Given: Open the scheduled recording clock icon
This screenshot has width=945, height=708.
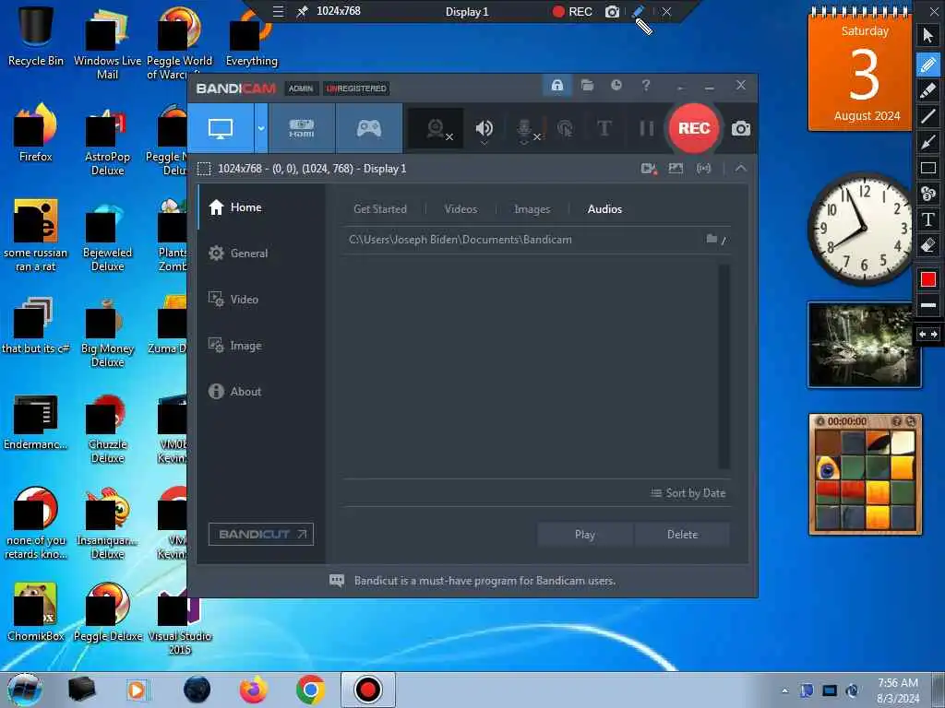Looking at the screenshot, I should click(616, 85).
